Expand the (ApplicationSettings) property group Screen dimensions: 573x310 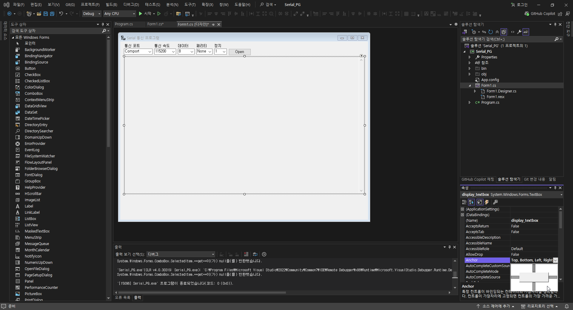(463, 209)
